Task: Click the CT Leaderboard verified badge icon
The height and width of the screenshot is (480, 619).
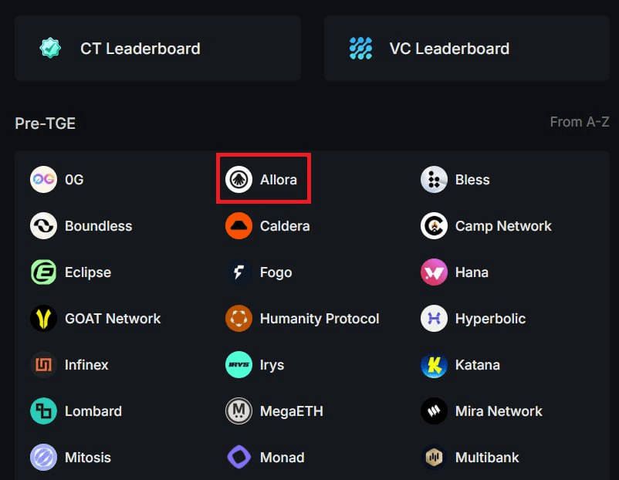Action: click(50, 48)
